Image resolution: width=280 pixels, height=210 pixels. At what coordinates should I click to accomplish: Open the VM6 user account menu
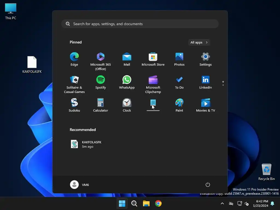coord(80,185)
